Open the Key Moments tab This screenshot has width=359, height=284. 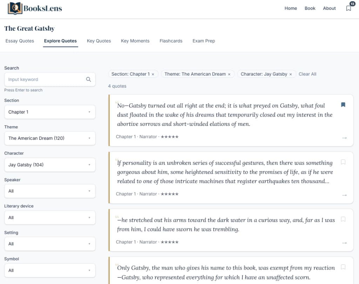pos(135,41)
